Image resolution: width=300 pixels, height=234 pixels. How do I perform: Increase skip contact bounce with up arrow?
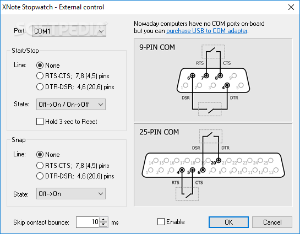coord(103,220)
